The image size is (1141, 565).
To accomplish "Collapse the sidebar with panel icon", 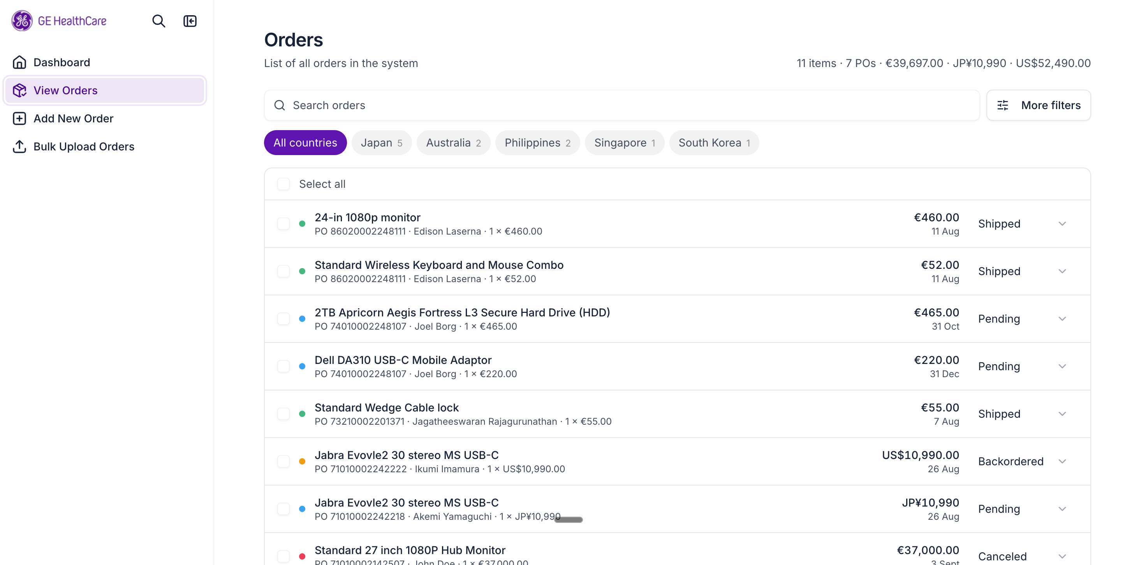I will [190, 21].
